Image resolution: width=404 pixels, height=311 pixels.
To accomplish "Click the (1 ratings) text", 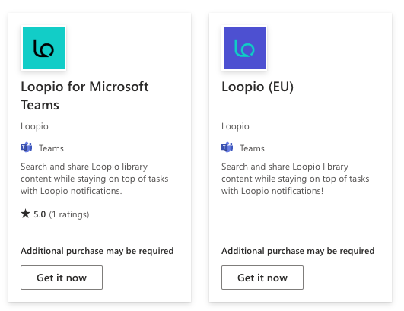I will pos(69,214).
